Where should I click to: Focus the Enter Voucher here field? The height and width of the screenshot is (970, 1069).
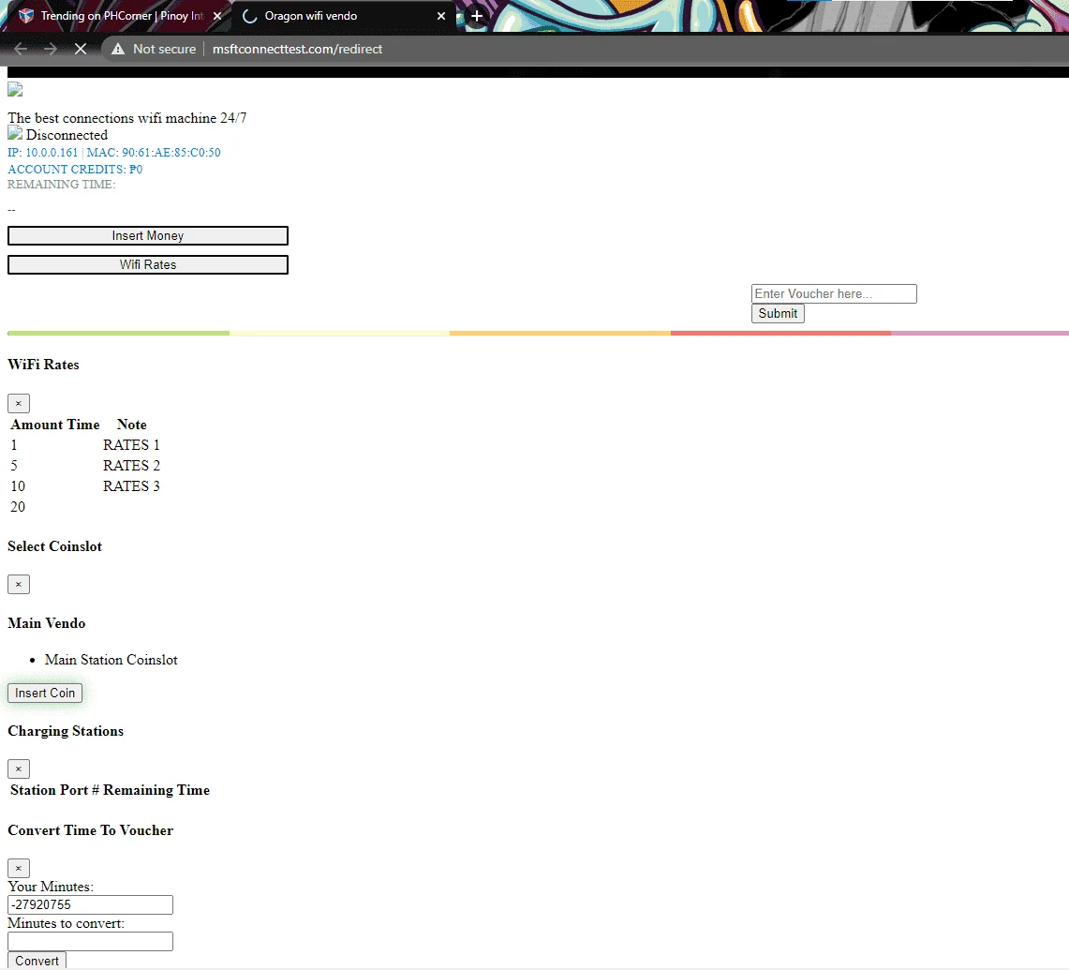coord(834,294)
